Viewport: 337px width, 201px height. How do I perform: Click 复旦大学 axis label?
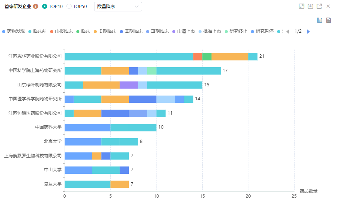(x=53, y=184)
